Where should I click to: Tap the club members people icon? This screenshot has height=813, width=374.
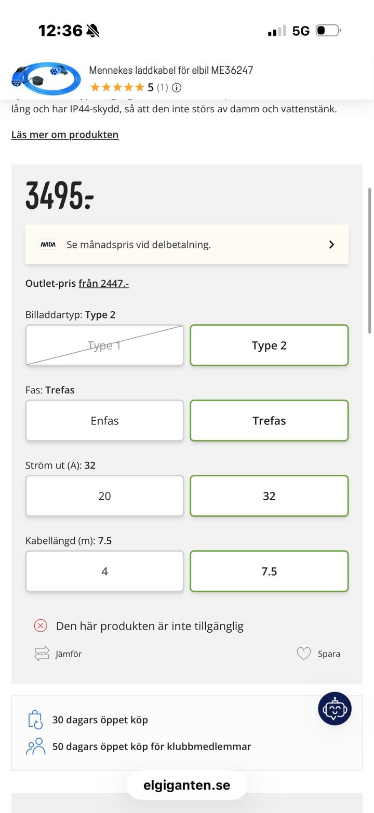click(35, 747)
